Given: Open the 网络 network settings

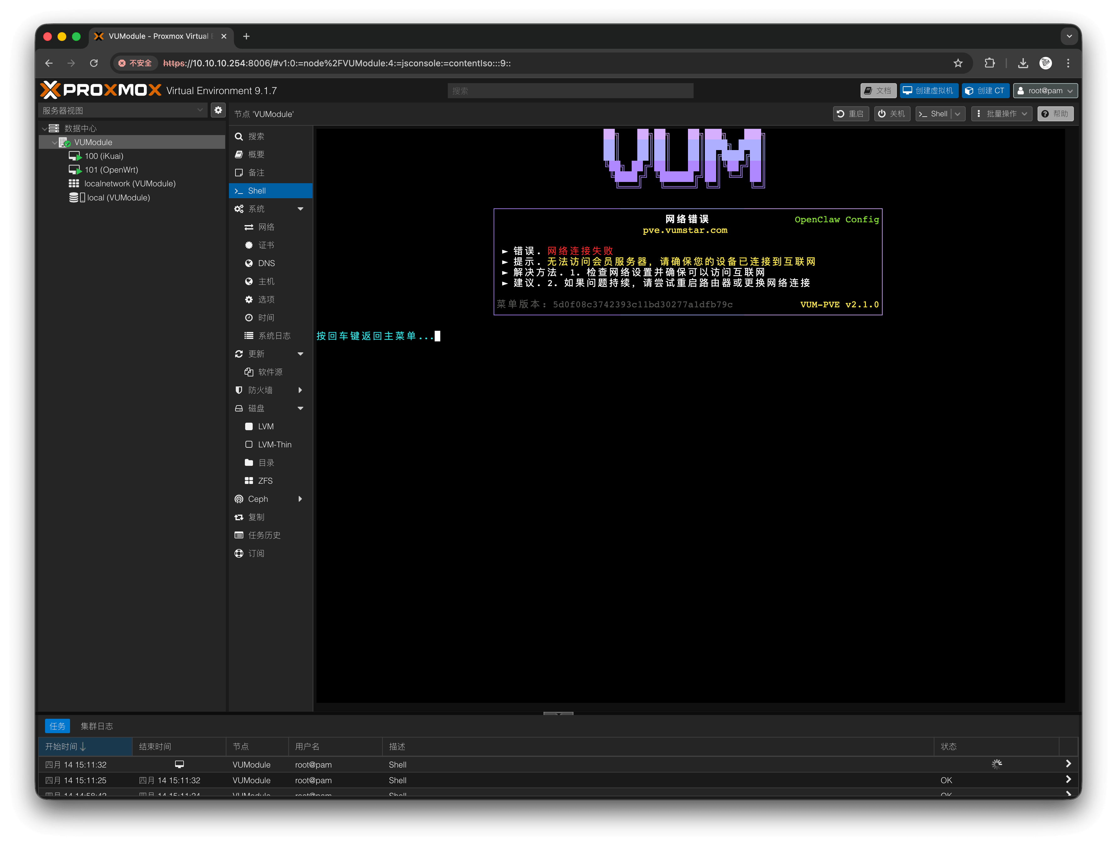Looking at the screenshot, I should click(270, 227).
